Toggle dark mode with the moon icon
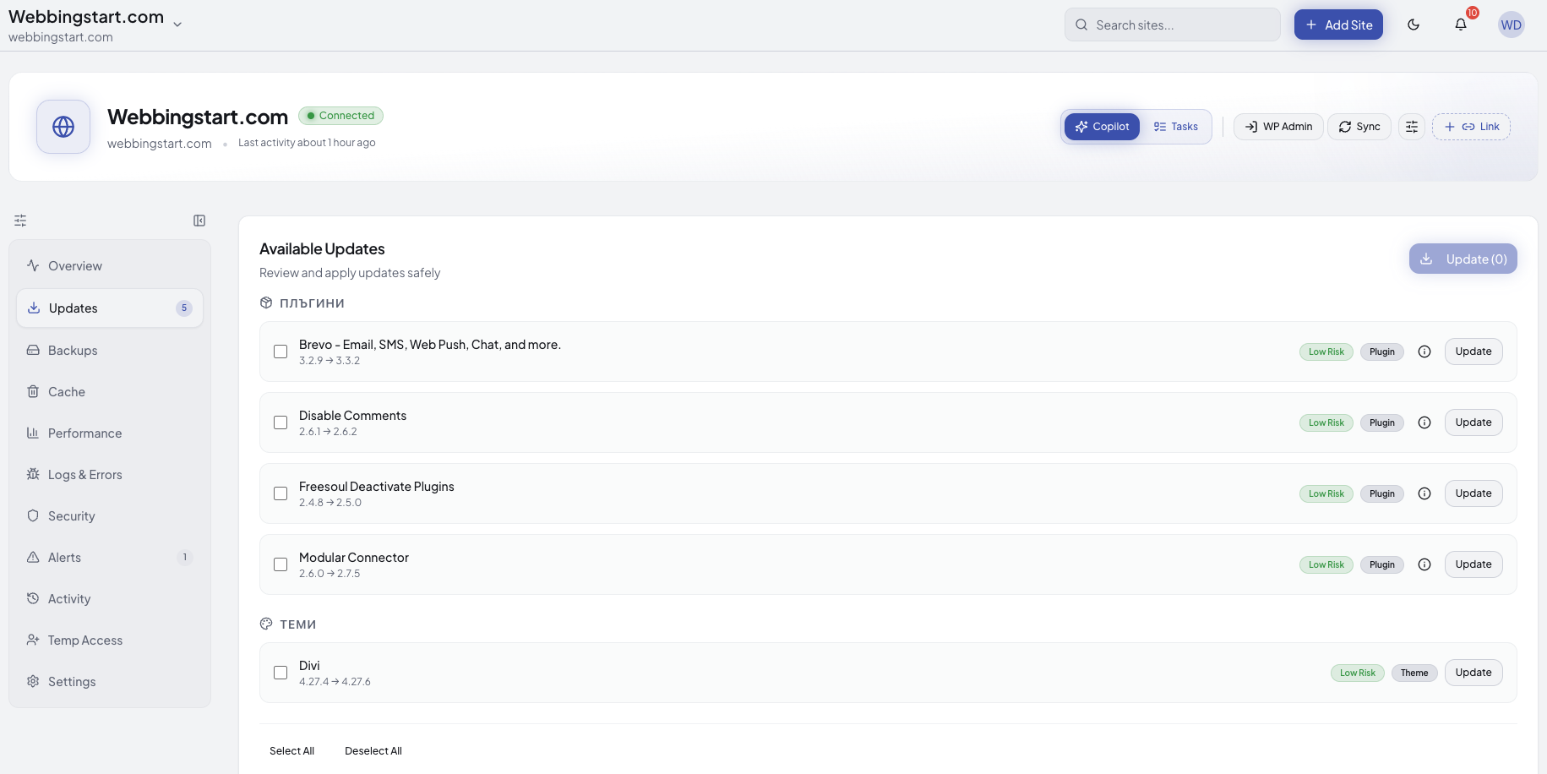The width and height of the screenshot is (1547, 774). (x=1414, y=25)
